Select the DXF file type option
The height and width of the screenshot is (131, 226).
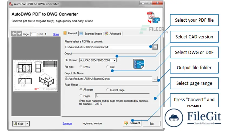click(108, 67)
